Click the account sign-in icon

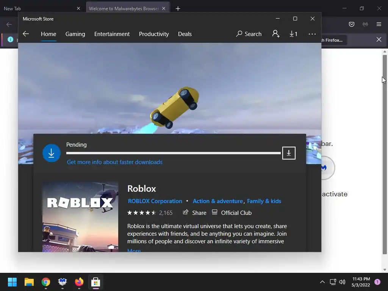pyautogui.click(x=276, y=34)
